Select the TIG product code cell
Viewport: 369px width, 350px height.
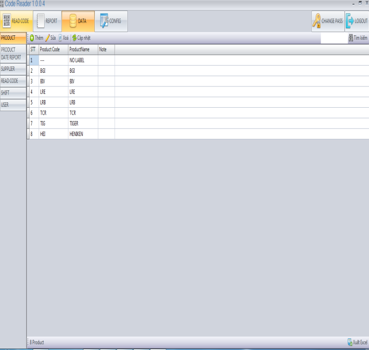(53, 123)
